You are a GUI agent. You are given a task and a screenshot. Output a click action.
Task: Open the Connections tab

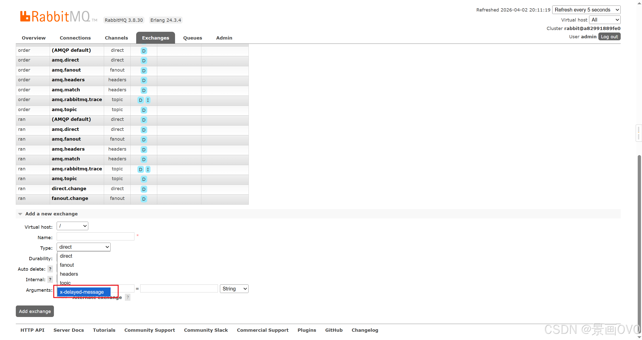[75, 38]
